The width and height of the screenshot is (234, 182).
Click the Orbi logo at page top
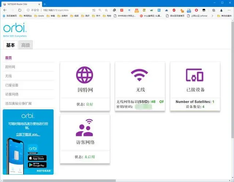click(15, 28)
